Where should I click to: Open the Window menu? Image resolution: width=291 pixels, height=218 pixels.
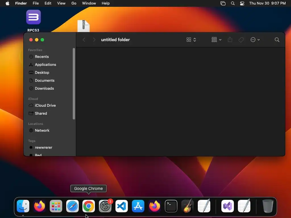(x=89, y=3)
